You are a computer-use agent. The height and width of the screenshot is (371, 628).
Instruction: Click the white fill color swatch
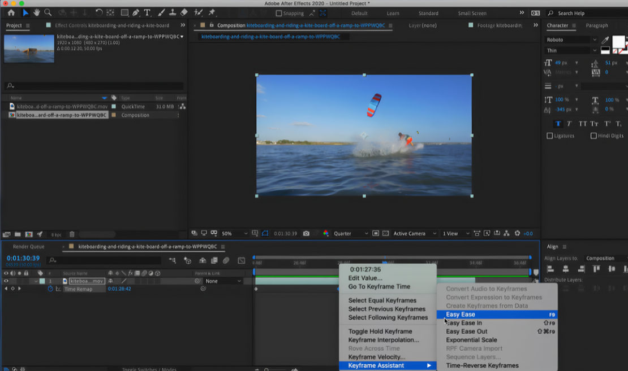[618, 41]
